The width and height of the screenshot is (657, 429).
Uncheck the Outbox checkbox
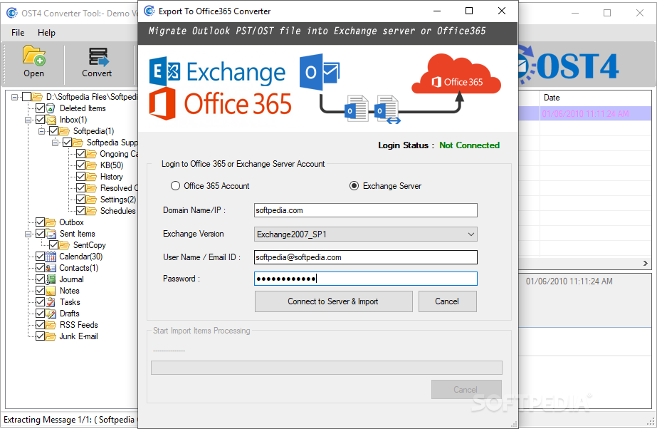pyautogui.click(x=41, y=222)
